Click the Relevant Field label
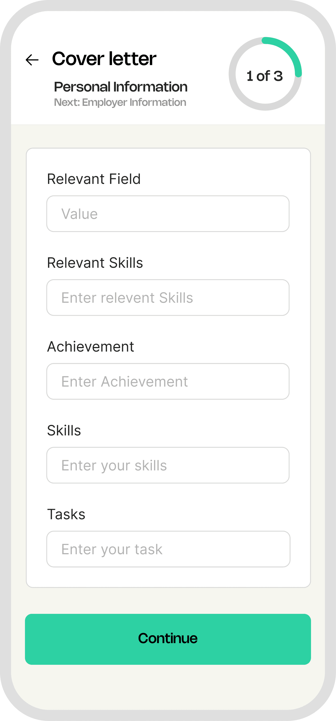This screenshot has width=336, height=721. tap(94, 179)
